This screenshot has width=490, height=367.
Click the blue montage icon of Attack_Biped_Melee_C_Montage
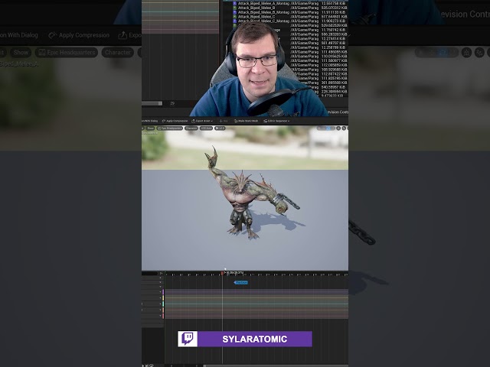[x=235, y=21]
